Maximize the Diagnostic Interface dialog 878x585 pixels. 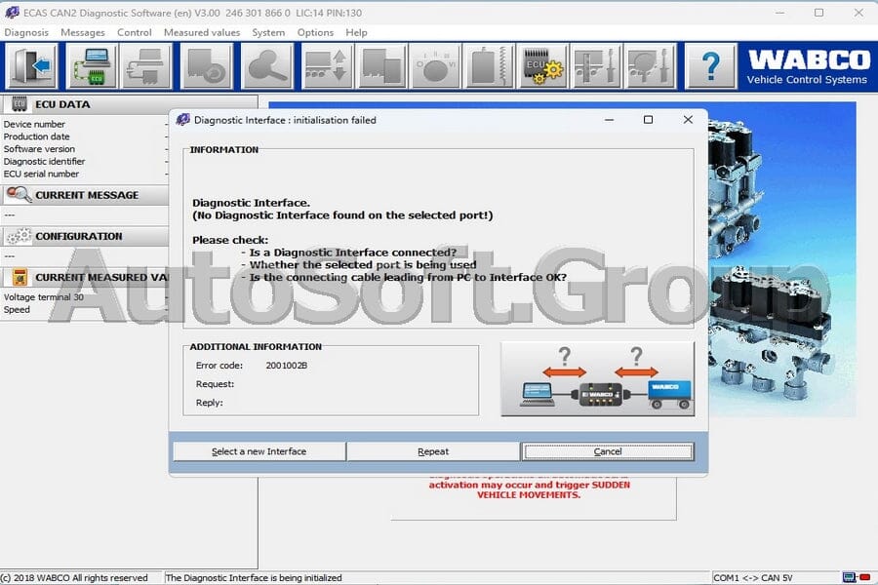pos(648,119)
